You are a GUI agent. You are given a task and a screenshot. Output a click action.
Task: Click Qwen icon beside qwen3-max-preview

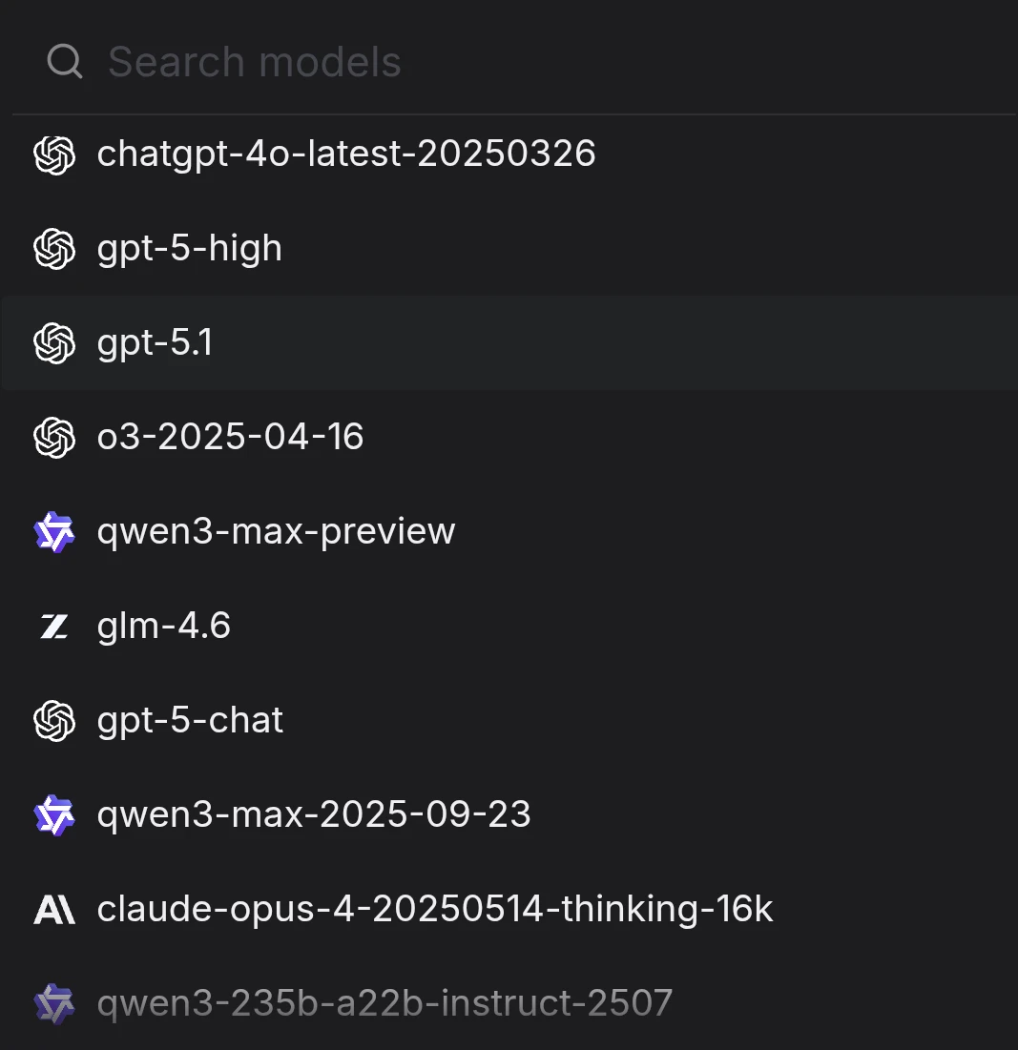[x=54, y=532]
